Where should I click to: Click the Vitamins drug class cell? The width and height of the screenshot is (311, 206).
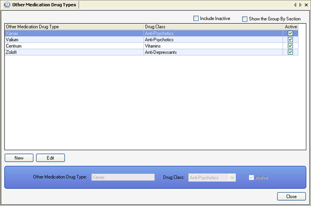pyautogui.click(x=213, y=46)
